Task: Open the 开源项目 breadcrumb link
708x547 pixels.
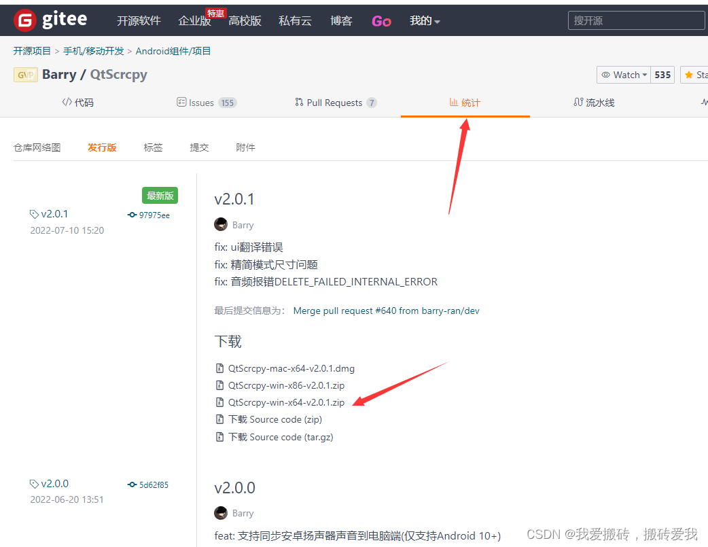Action: point(32,51)
